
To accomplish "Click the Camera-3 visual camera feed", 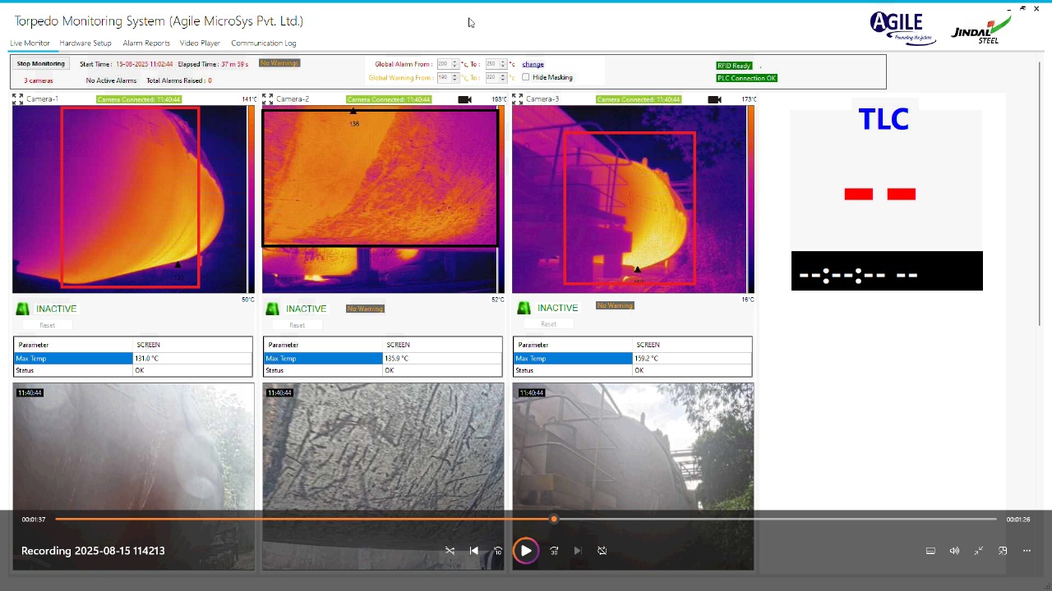I will point(633,476).
